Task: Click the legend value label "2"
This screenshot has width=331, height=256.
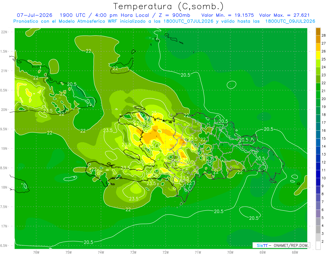Action: tap(323, 242)
